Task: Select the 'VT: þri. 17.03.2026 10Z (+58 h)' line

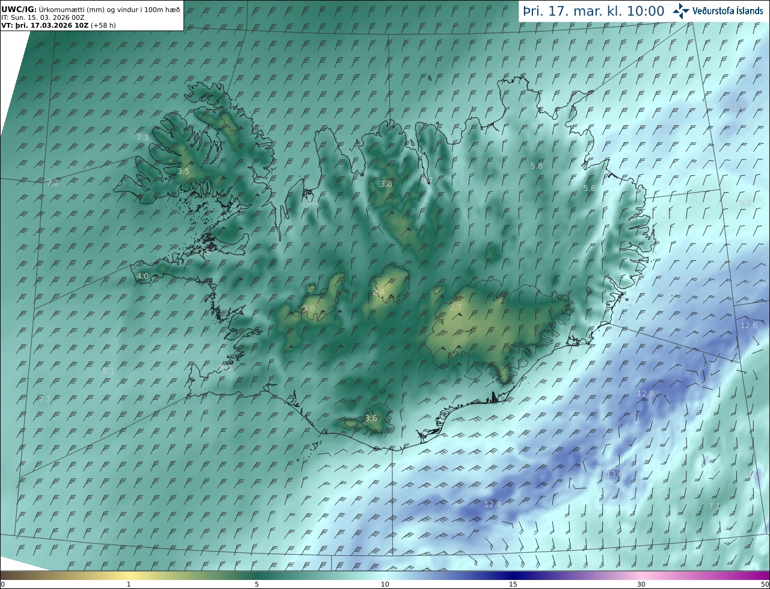Action: point(58,25)
